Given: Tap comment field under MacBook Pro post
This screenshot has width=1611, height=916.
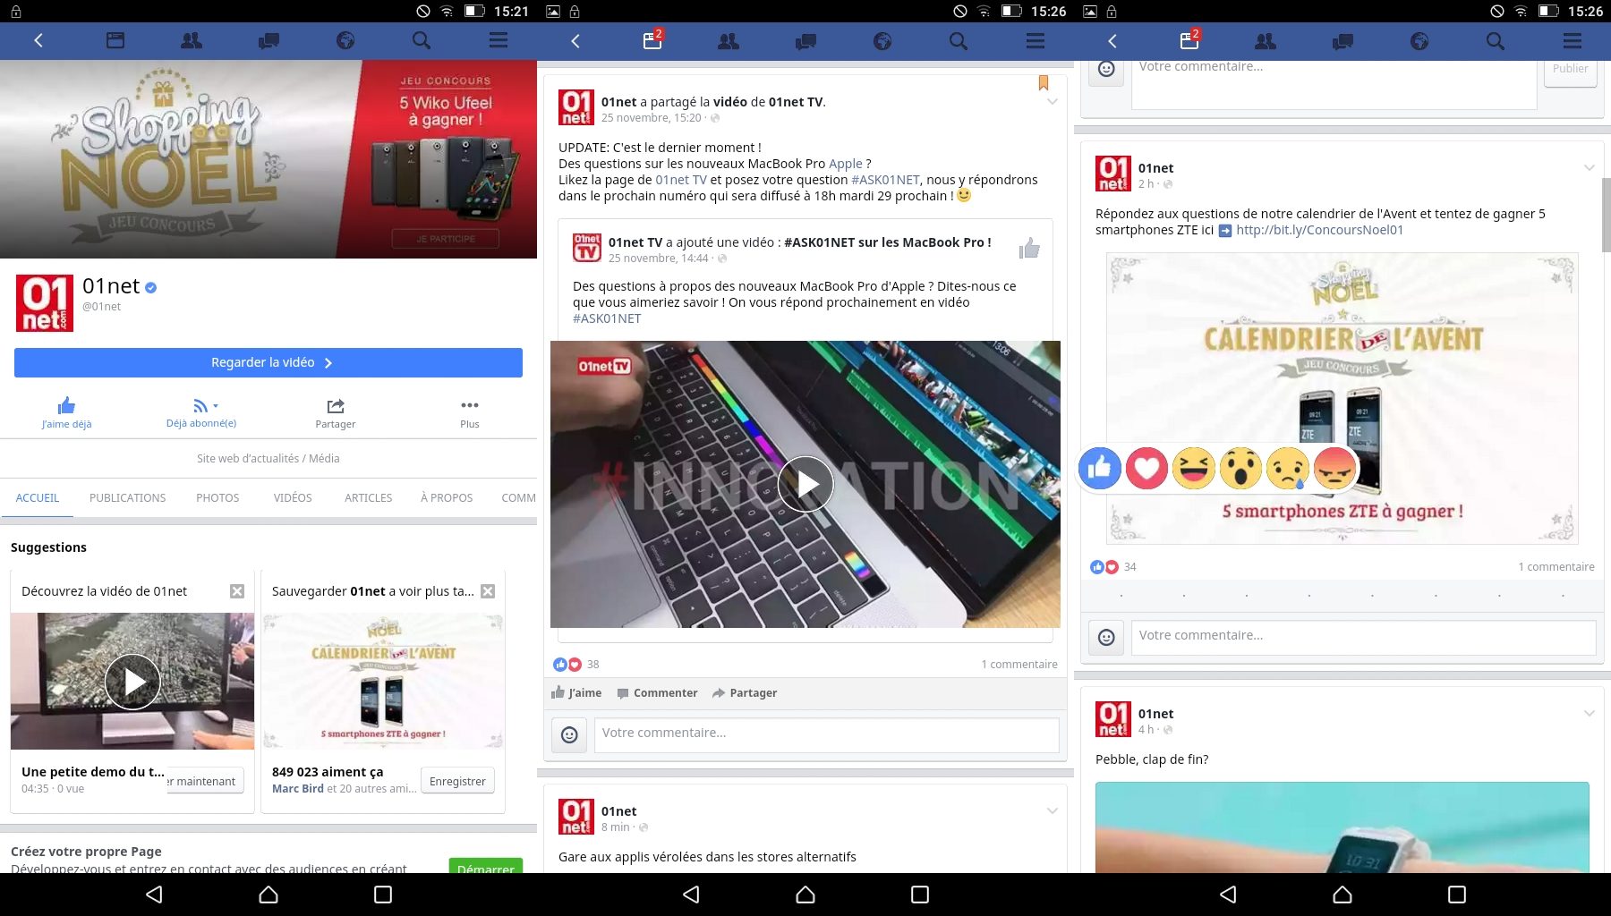Looking at the screenshot, I should tap(826, 734).
